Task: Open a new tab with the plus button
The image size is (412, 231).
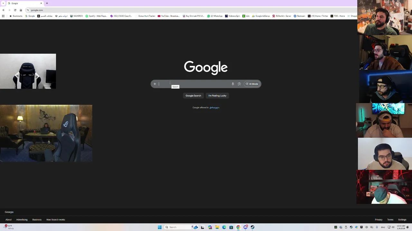Action: pyautogui.click(x=47, y=3)
